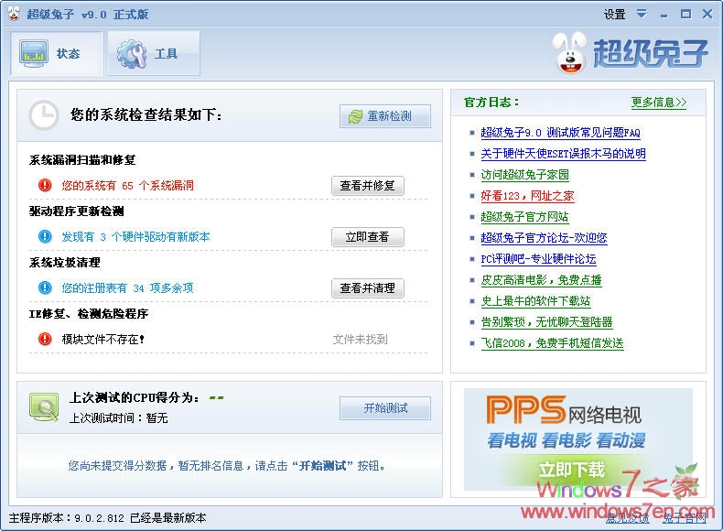Click the red alert icon for 65 个系统漏洞
The height and width of the screenshot is (531, 723).
45,186
